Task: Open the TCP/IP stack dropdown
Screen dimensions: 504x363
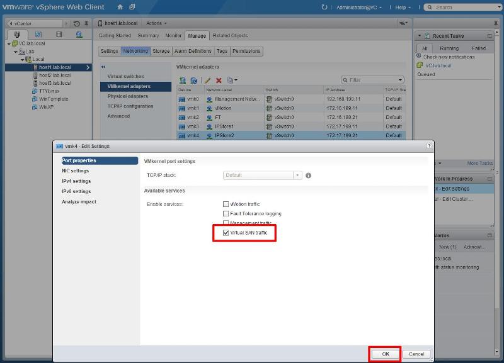Action: pyautogui.click(x=297, y=176)
